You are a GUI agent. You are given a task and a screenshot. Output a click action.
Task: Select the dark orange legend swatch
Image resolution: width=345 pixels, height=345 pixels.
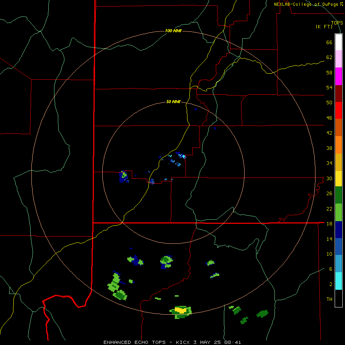point(338,128)
